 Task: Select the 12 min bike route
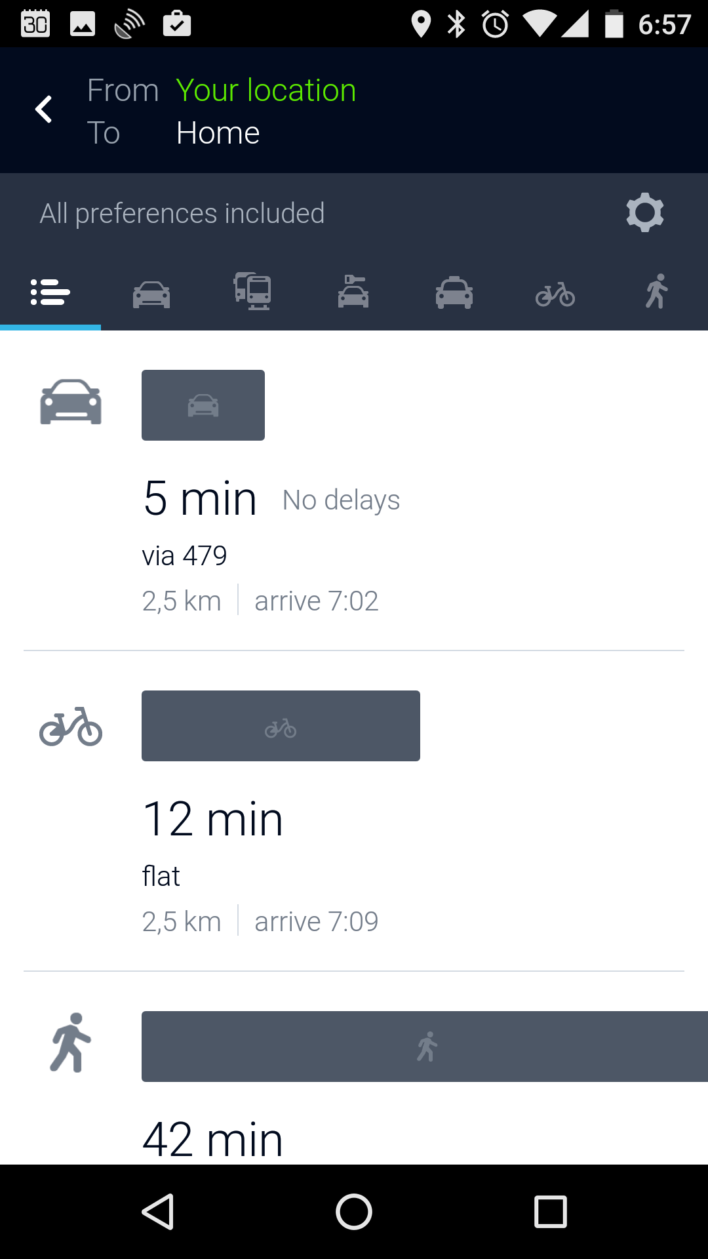[213, 820]
